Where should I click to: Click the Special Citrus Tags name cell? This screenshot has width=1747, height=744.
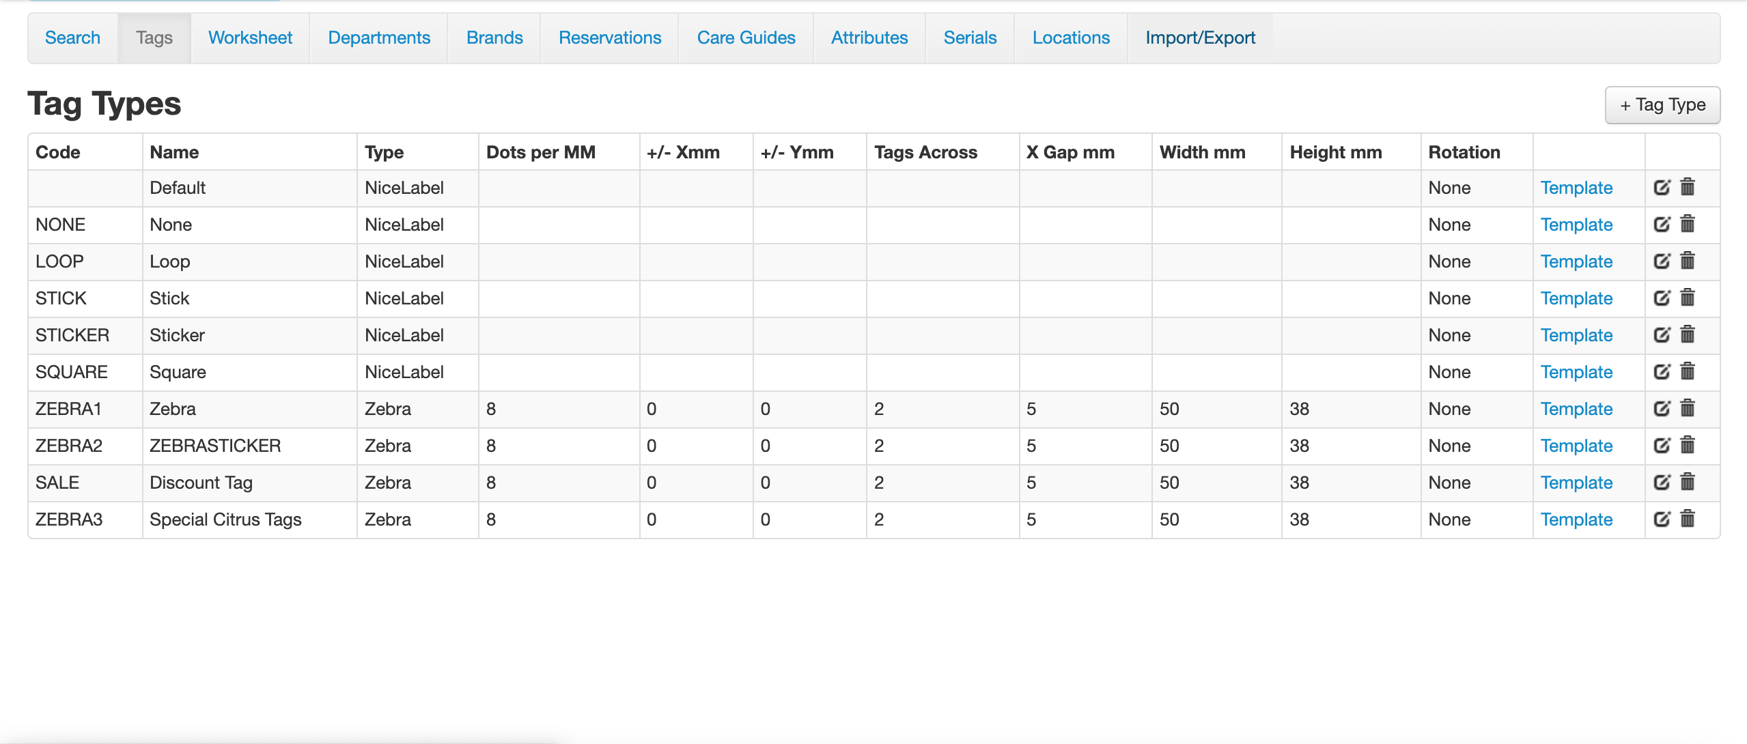225,519
